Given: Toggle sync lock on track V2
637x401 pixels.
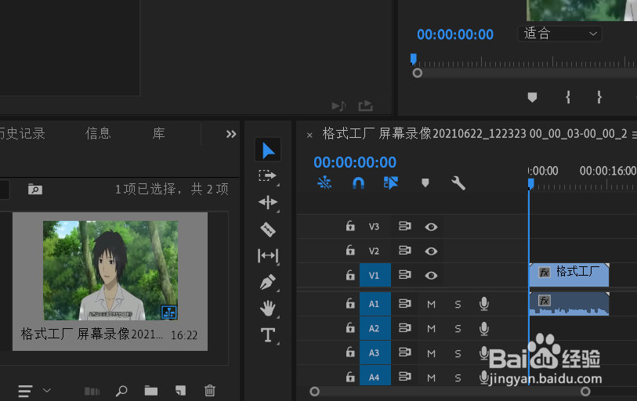Looking at the screenshot, I should [x=404, y=251].
